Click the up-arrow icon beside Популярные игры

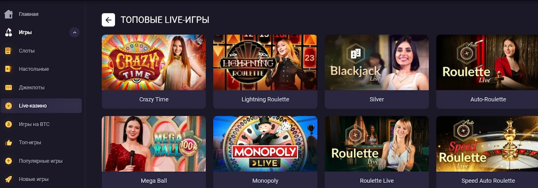click(x=8, y=161)
